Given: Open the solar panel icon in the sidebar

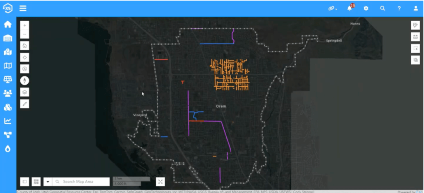Looking at the screenshot, I should point(7,79).
